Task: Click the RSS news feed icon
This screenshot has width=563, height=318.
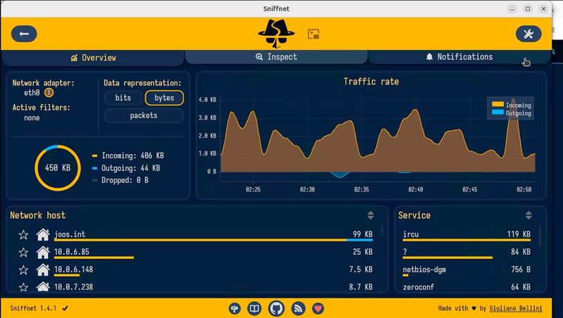Action: [x=298, y=308]
